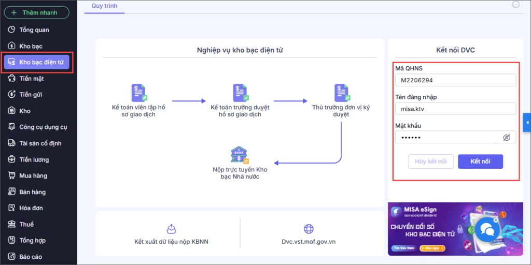Click the Mã QHNS input field
This screenshot has height=265, width=531.
[455, 80]
